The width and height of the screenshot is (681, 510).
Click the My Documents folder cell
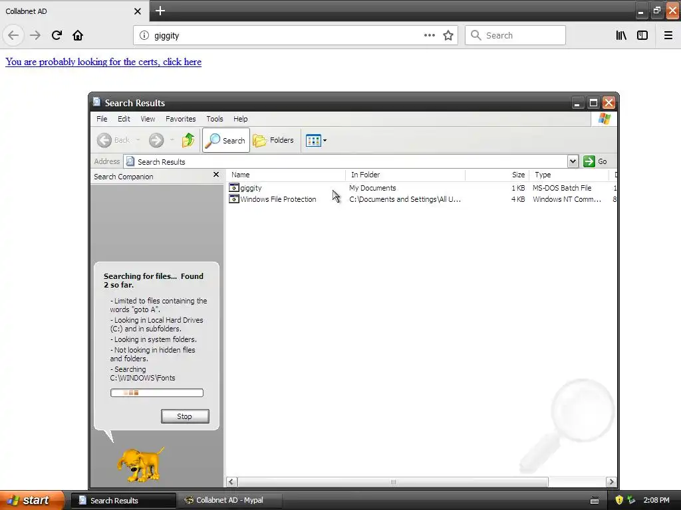(x=372, y=188)
